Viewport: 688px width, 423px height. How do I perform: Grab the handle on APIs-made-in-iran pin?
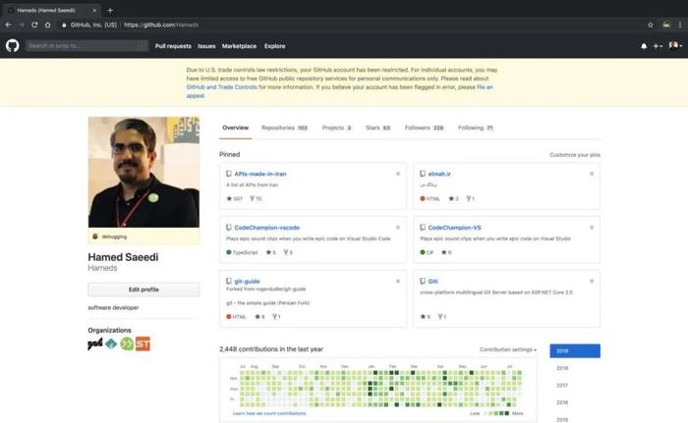[398, 174]
